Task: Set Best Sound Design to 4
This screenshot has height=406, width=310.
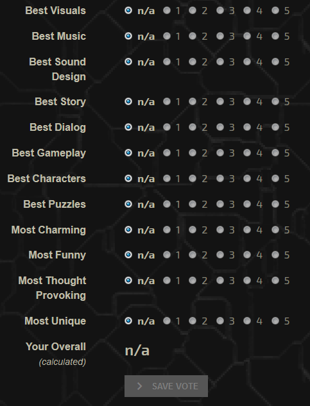Action: tap(247, 62)
